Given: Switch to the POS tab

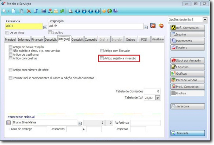Looking at the screenshot, I should [144, 40].
